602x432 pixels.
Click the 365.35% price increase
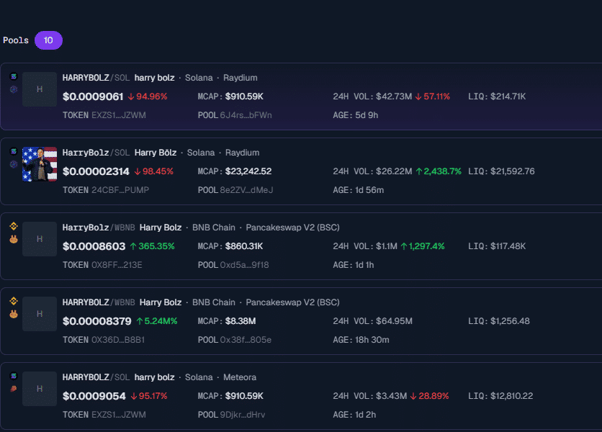(x=152, y=246)
